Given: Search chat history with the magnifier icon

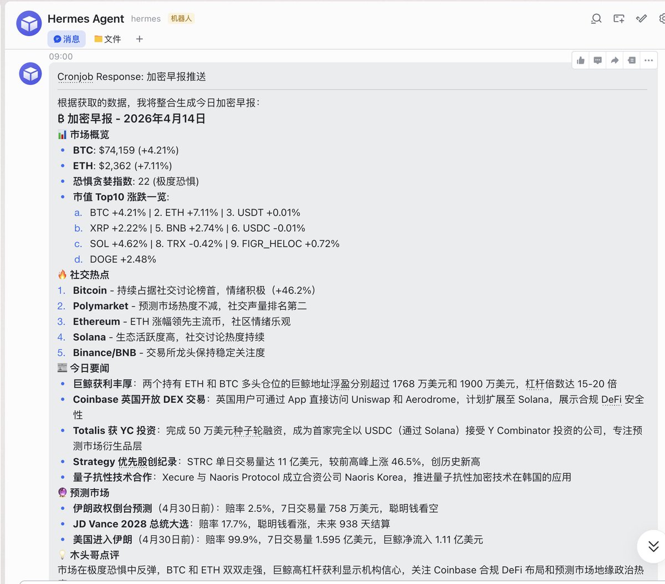Looking at the screenshot, I should click(596, 19).
